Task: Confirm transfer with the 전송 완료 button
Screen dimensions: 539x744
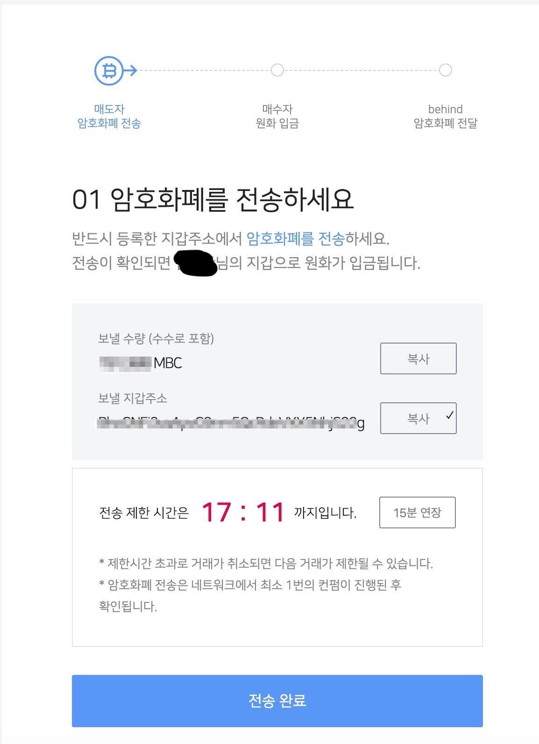Action: pyautogui.click(x=277, y=701)
